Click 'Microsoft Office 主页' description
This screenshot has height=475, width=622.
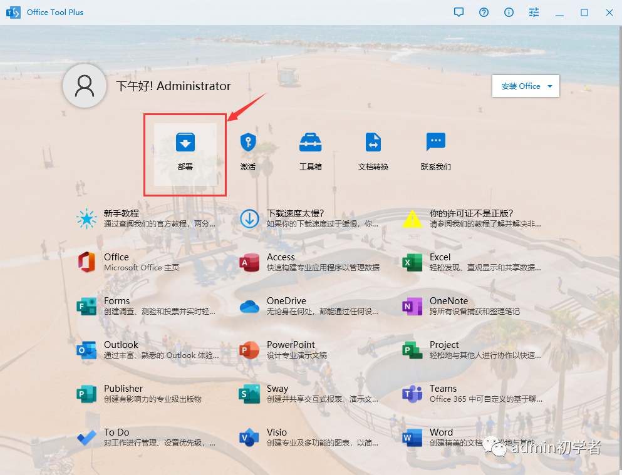(142, 268)
